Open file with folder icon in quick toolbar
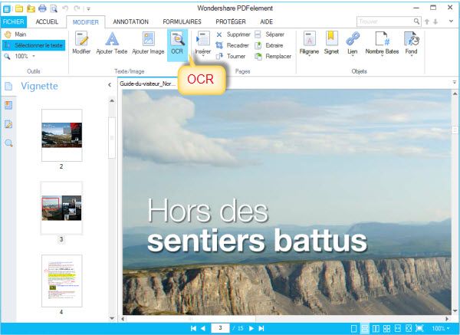Viewport: 460px width, 335px height. [19, 8]
